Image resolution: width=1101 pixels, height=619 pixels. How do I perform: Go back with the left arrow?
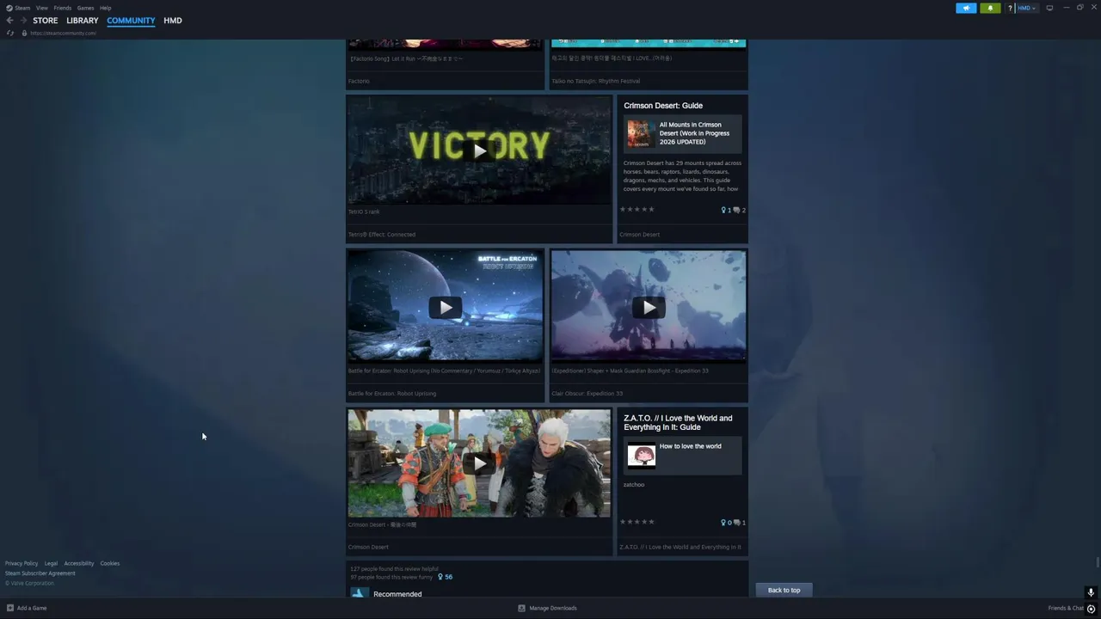[x=9, y=21]
